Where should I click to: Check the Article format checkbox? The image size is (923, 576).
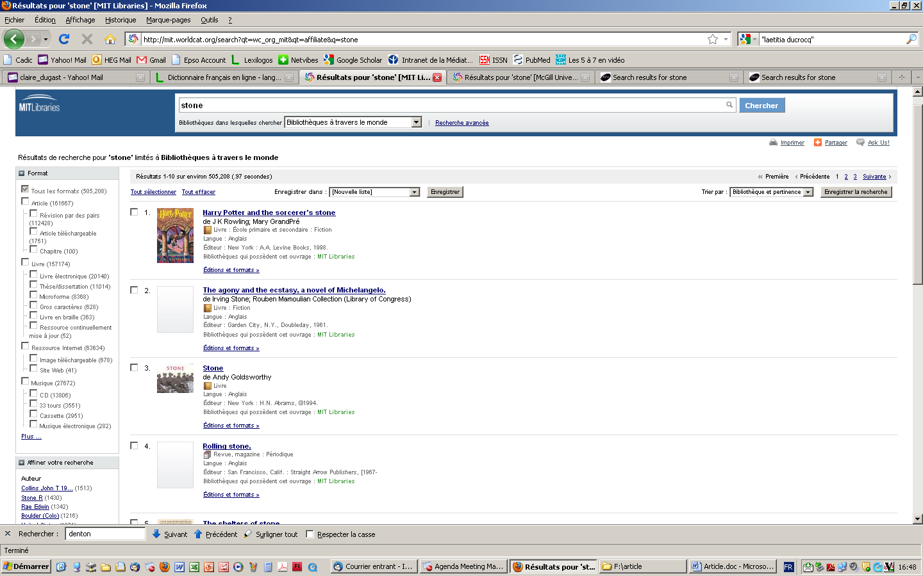pyautogui.click(x=25, y=201)
